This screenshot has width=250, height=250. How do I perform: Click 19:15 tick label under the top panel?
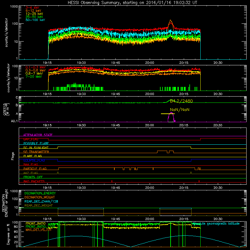(x=47, y=63)
